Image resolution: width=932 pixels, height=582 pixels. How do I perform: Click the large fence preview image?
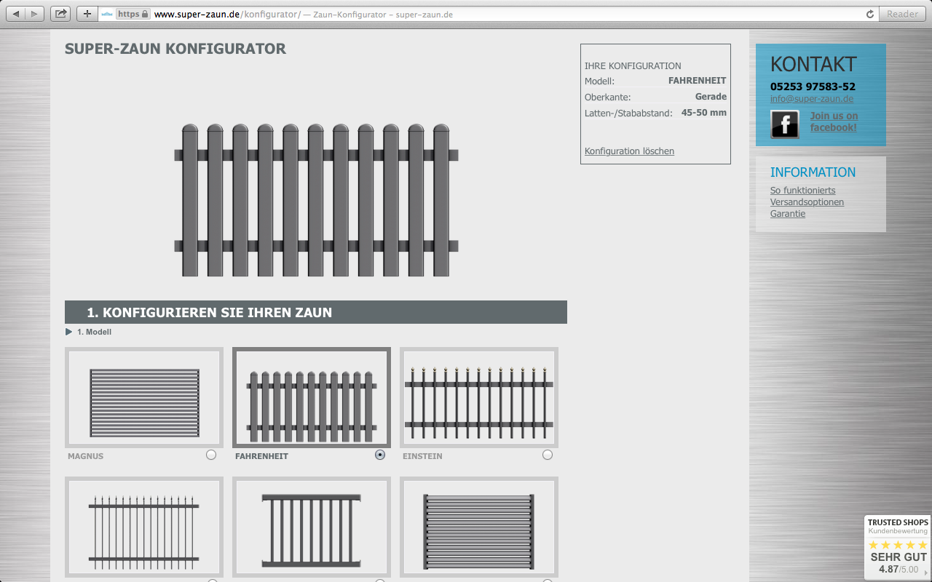pyautogui.click(x=316, y=200)
